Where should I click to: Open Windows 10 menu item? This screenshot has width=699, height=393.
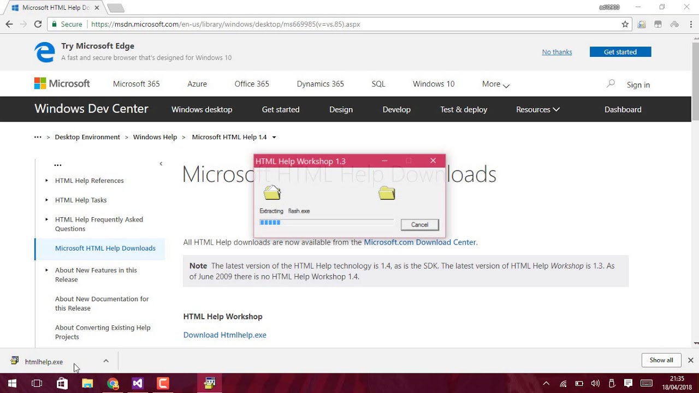[x=434, y=84]
